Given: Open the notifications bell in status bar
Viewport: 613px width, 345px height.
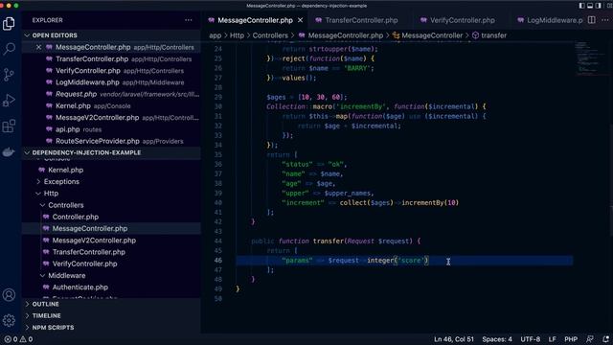Looking at the screenshot, I should (x=606, y=339).
